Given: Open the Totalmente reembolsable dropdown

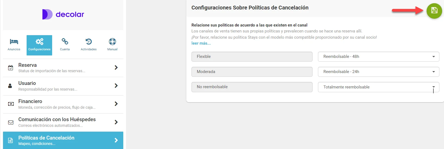Looking at the screenshot, I should point(378,87).
